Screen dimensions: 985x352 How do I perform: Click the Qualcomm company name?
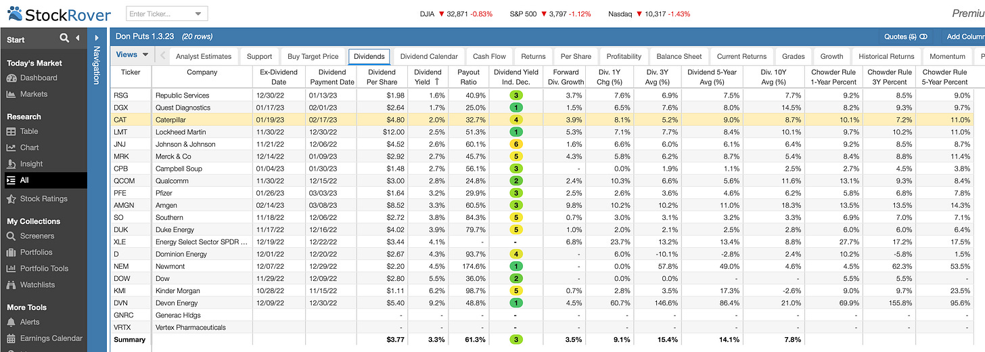173,181
